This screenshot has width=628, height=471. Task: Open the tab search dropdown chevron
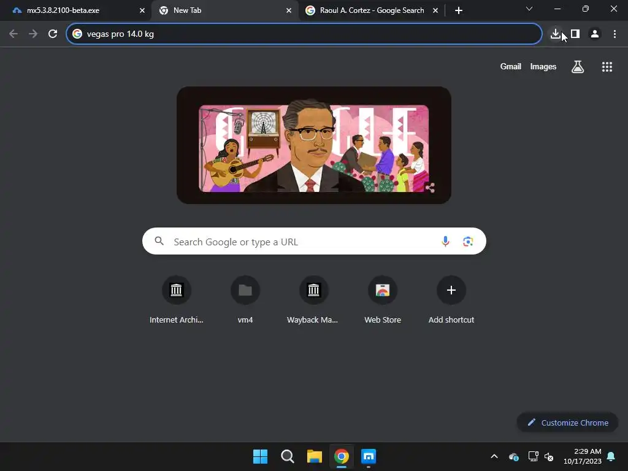pos(529,9)
